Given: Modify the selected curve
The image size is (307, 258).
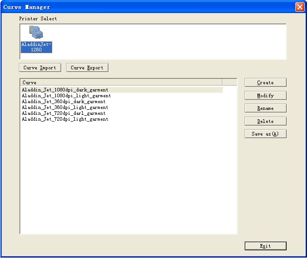Looking at the screenshot, I should pos(266,95).
